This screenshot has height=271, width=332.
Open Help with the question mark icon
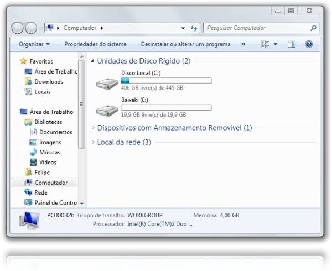click(x=309, y=44)
